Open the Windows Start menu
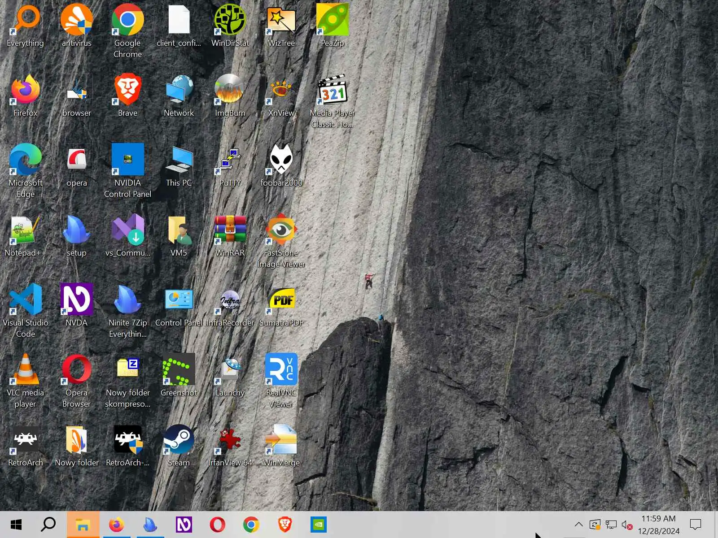718x538 pixels. 16,525
